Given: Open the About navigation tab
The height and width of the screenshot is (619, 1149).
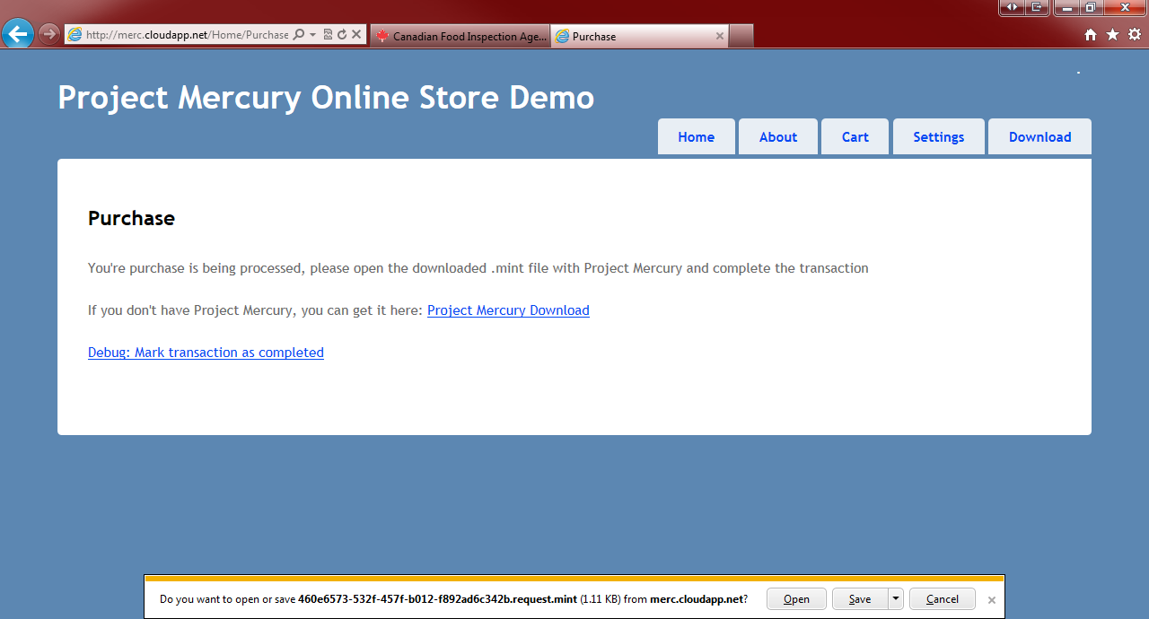Looking at the screenshot, I should click(778, 137).
